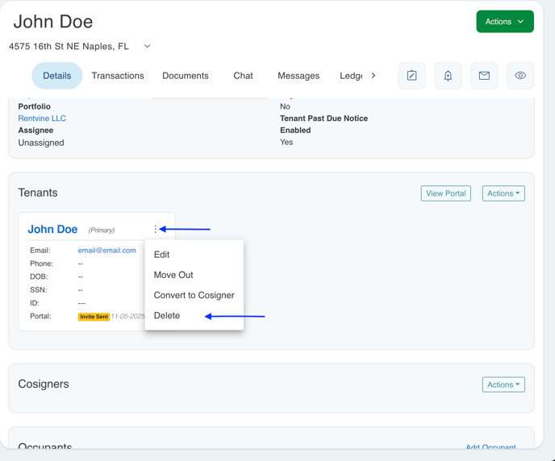Image resolution: width=555 pixels, height=461 pixels.
Task: Go to the Messages tab
Action: [298, 76]
